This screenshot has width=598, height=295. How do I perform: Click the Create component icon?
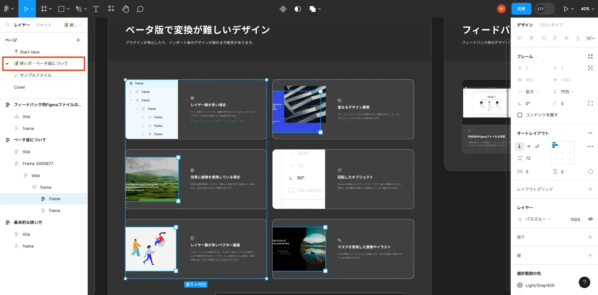click(283, 9)
